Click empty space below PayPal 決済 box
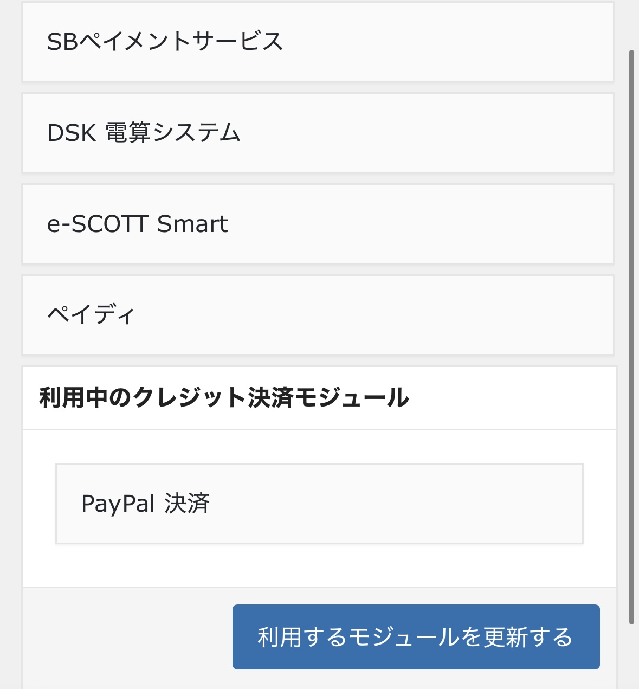 [x=319, y=565]
